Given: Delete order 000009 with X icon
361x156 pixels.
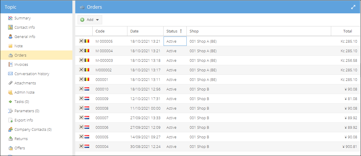Looking at the screenshot, I should (81, 99).
